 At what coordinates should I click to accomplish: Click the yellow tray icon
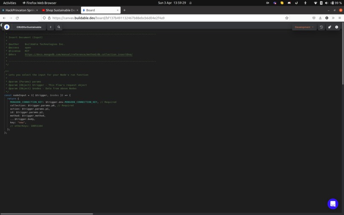coord(282,3)
